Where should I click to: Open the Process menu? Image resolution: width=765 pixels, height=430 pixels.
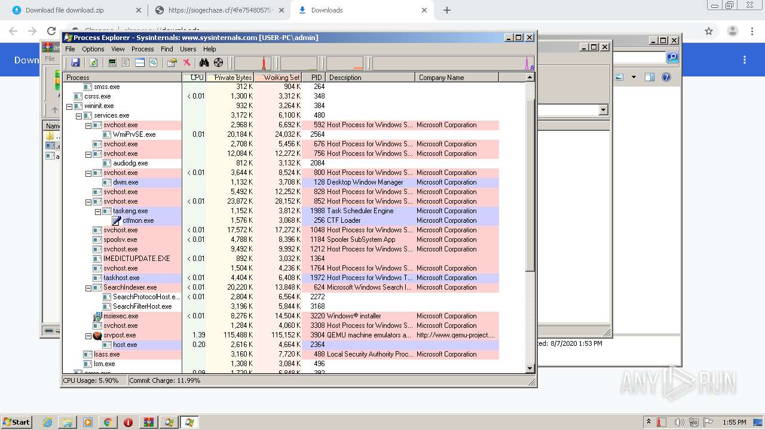(x=142, y=49)
